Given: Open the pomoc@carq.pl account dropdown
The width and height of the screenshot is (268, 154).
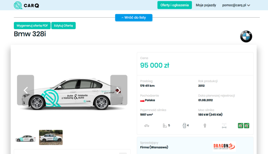Looking at the screenshot, I should (236, 5).
